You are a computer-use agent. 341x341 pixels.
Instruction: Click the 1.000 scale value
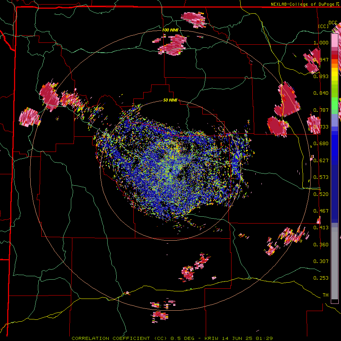(321, 42)
